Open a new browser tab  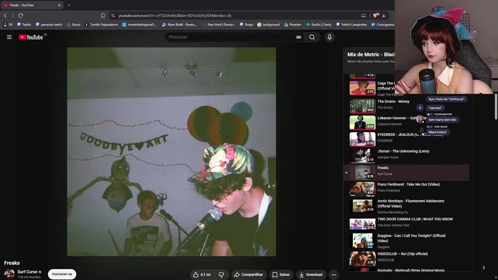tap(69, 5)
